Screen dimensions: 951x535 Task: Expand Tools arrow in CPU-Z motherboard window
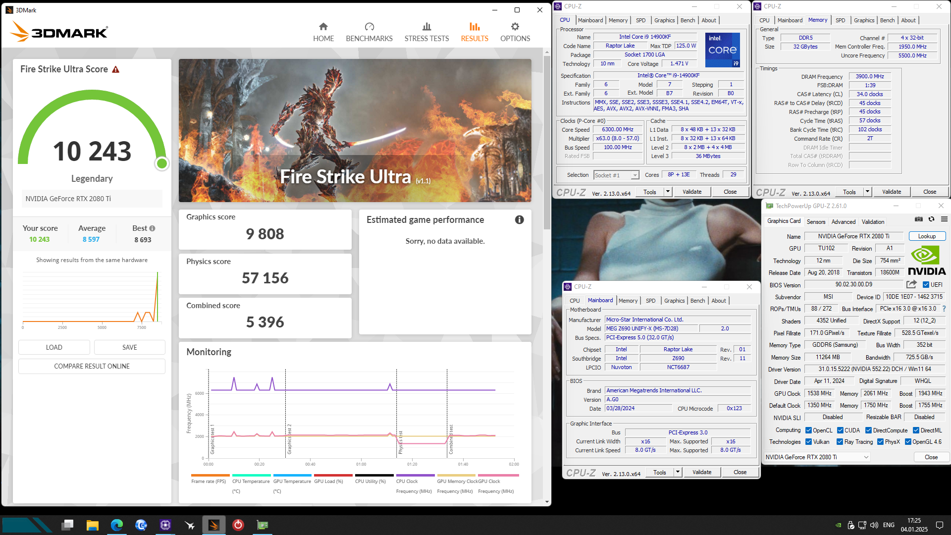[678, 472]
